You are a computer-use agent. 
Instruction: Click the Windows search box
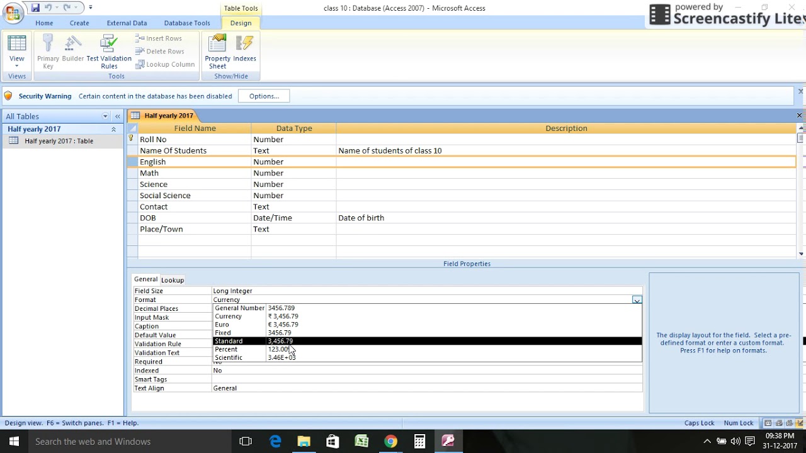tap(129, 442)
